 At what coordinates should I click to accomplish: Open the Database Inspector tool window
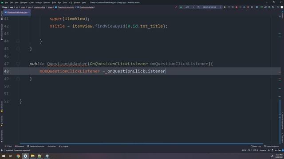click(36, 146)
